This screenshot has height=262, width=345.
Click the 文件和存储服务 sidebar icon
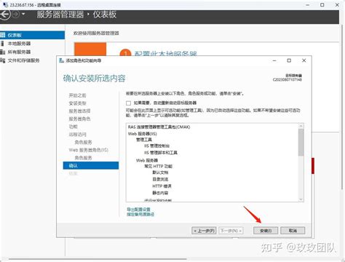[3, 60]
